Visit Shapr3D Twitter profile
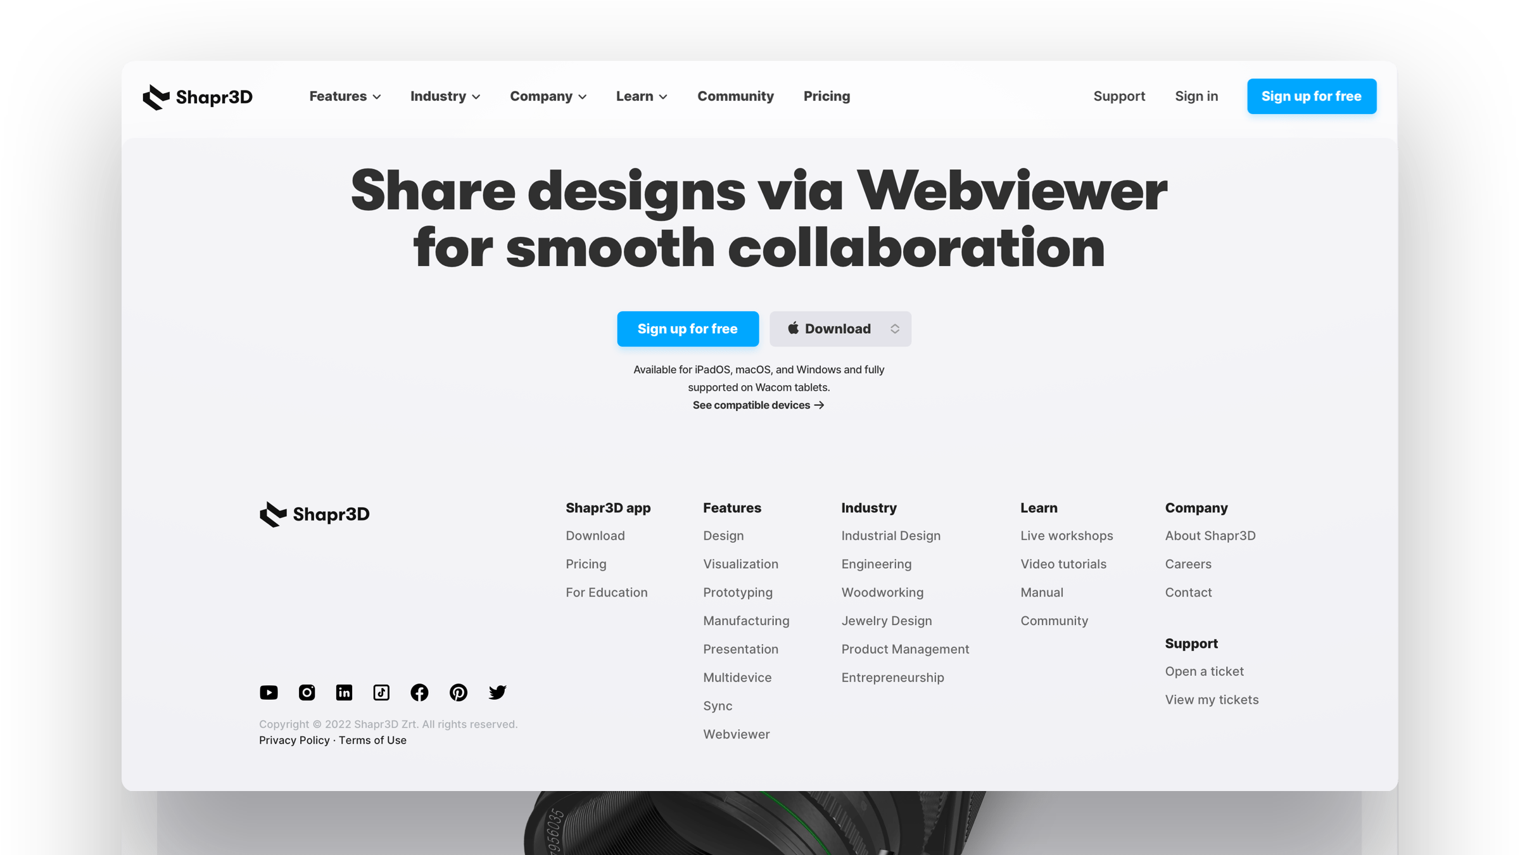Image resolution: width=1520 pixels, height=855 pixels. click(497, 691)
